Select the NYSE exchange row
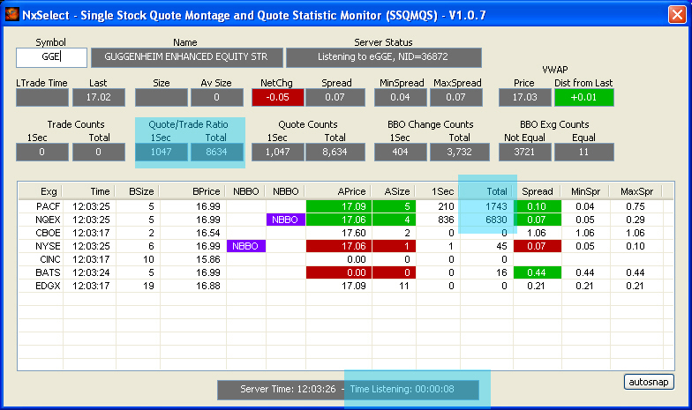Viewport: 692px width, 410px height. pyautogui.click(x=346, y=246)
